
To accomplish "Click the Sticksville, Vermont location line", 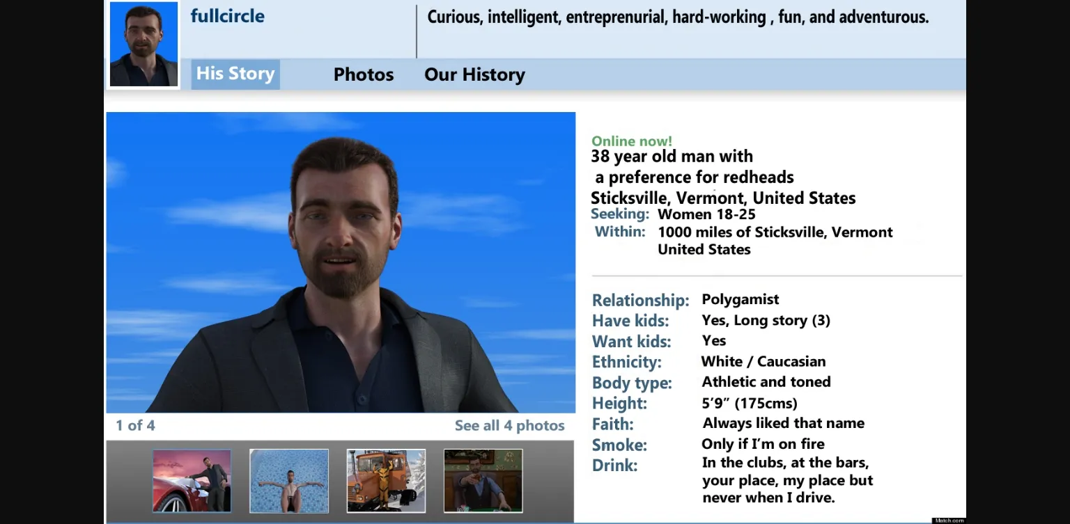I will click(x=722, y=198).
